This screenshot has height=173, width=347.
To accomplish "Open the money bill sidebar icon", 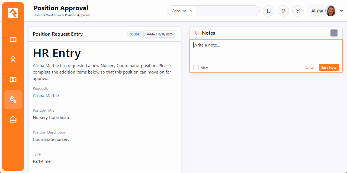I will coord(13,80).
